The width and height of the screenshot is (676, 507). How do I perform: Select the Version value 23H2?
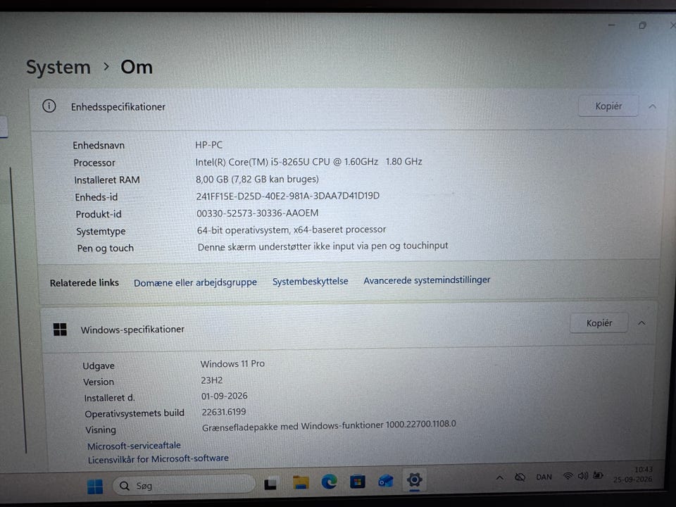(212, 380)
